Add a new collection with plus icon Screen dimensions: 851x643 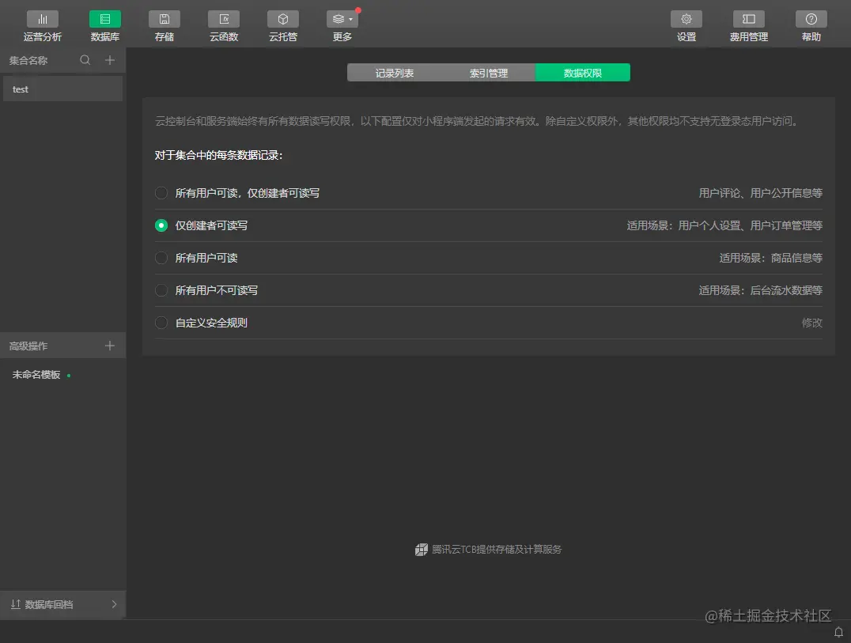click(110, 59)
